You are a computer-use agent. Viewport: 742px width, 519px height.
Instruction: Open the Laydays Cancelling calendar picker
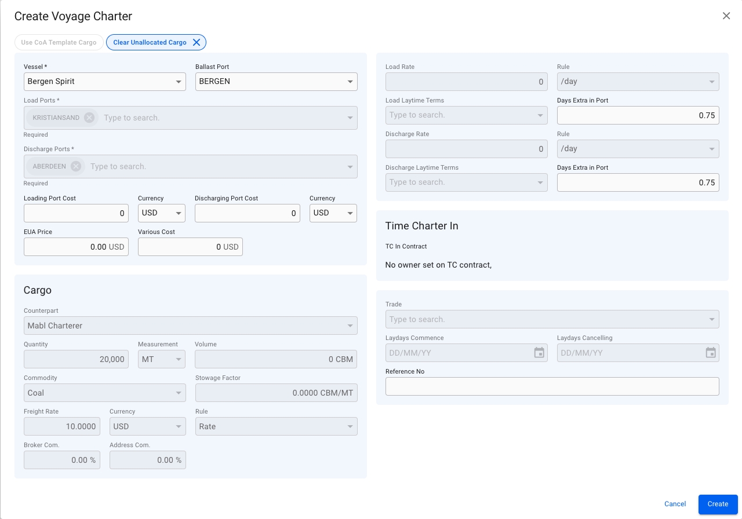pyautogui.click(x=711, y=353)
